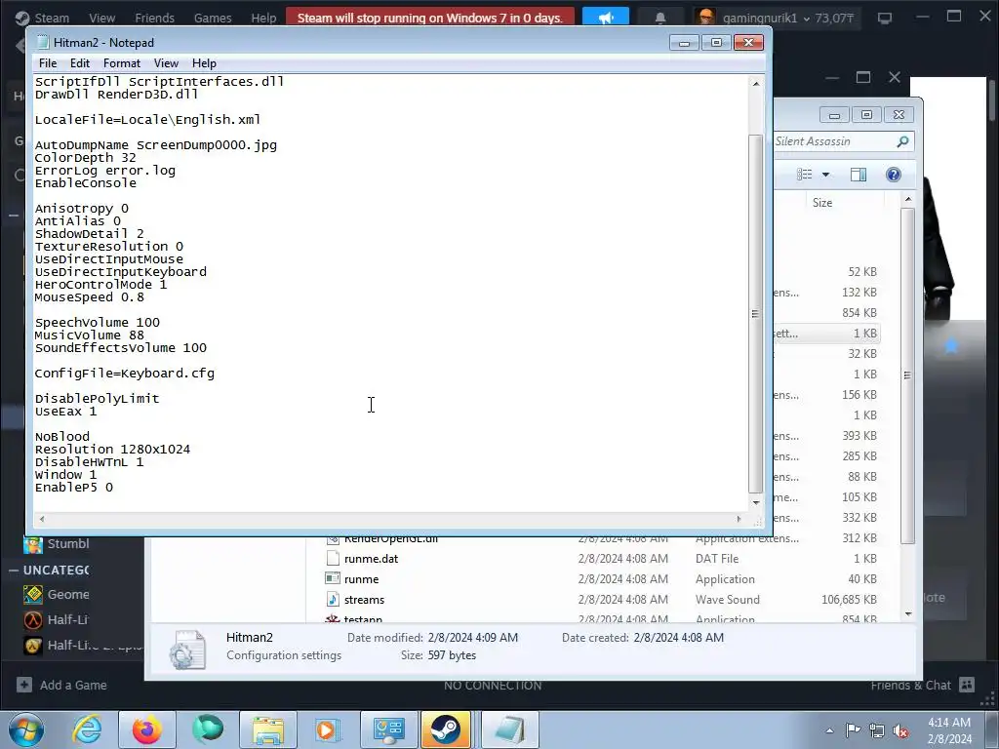Open the teal globe browser taskbar icon
999x749 pixels.
(x=209, y=729)
